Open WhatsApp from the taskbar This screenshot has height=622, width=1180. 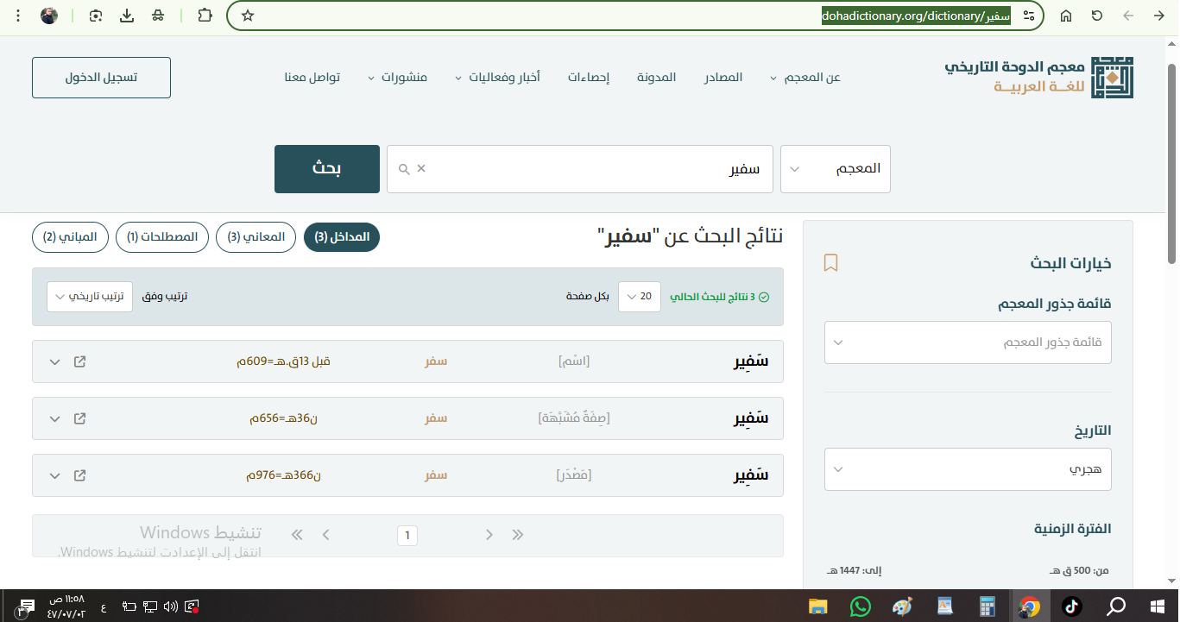pos(860,606)
